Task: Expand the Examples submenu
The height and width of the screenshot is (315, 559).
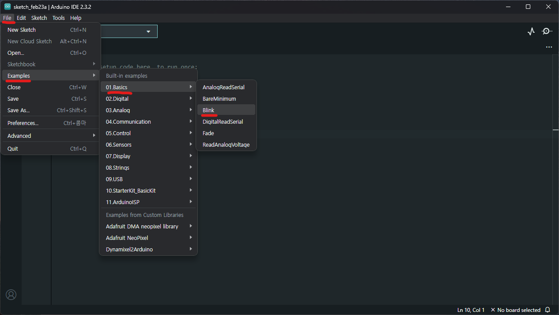Action: point(51,76)
